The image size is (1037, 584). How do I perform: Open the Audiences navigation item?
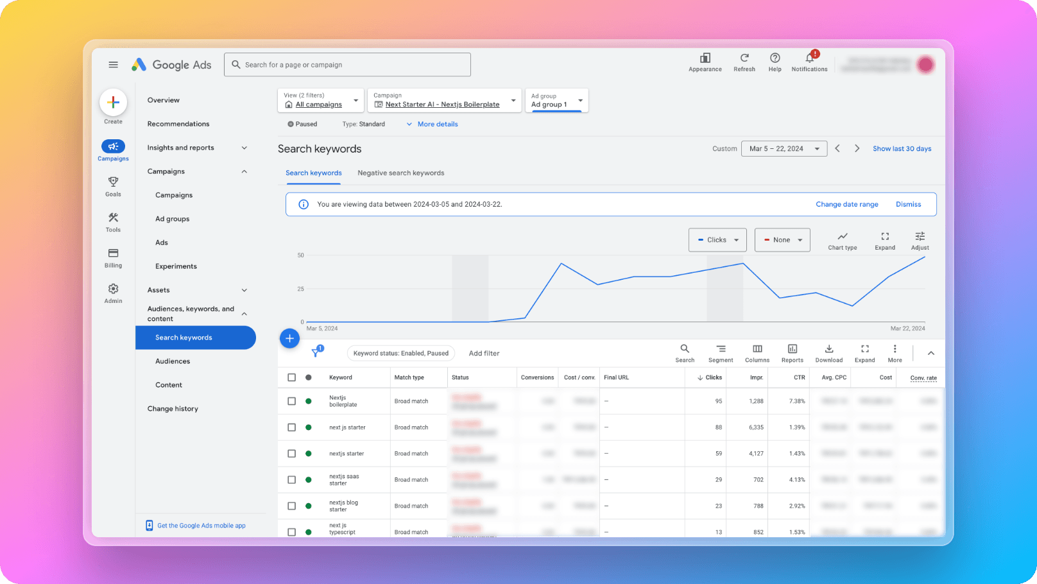pos(173,361)
